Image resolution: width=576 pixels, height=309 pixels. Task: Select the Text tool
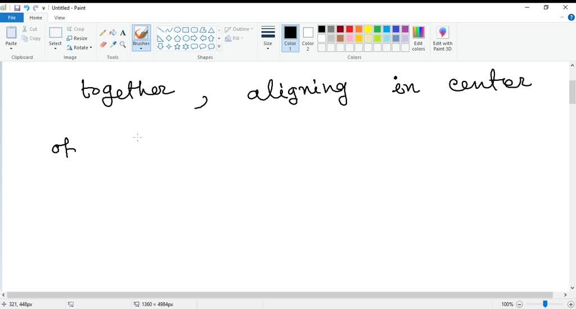(x=123, y=33)
